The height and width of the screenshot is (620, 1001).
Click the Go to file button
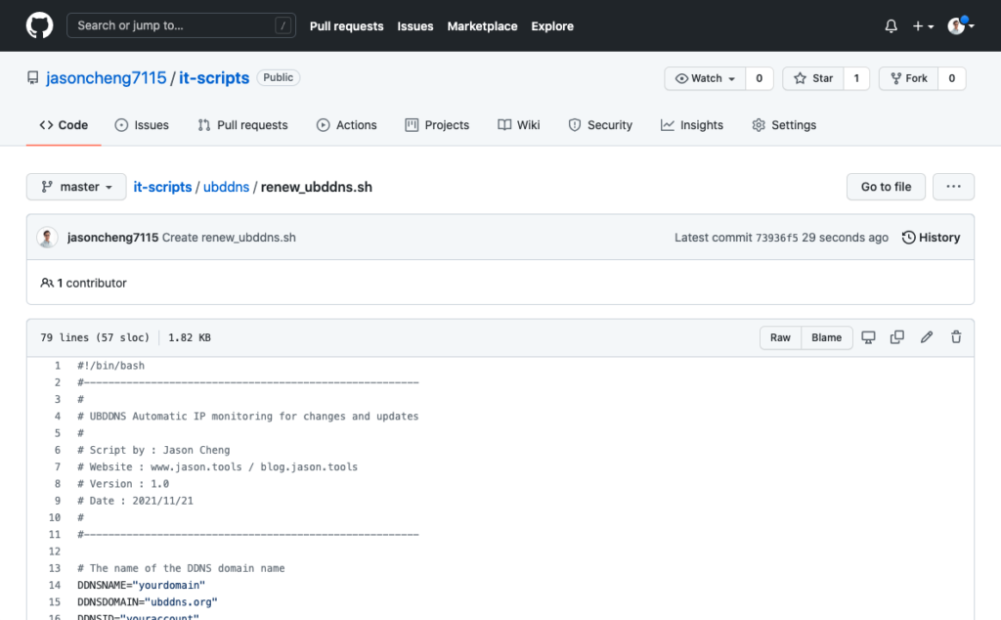click(886, 187)
